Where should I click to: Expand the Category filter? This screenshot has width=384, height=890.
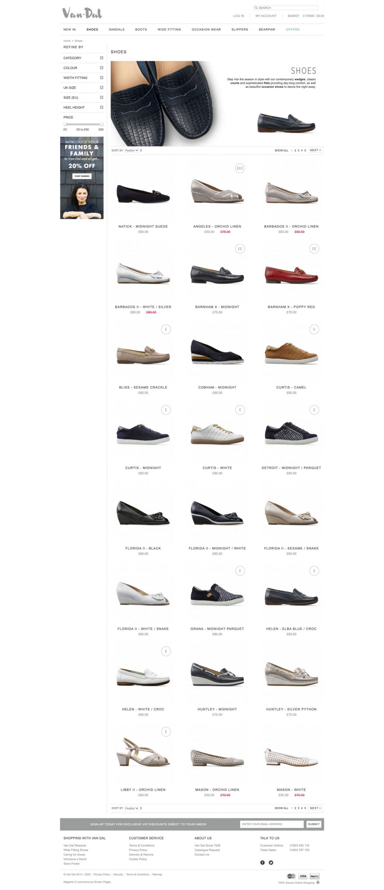83,58
